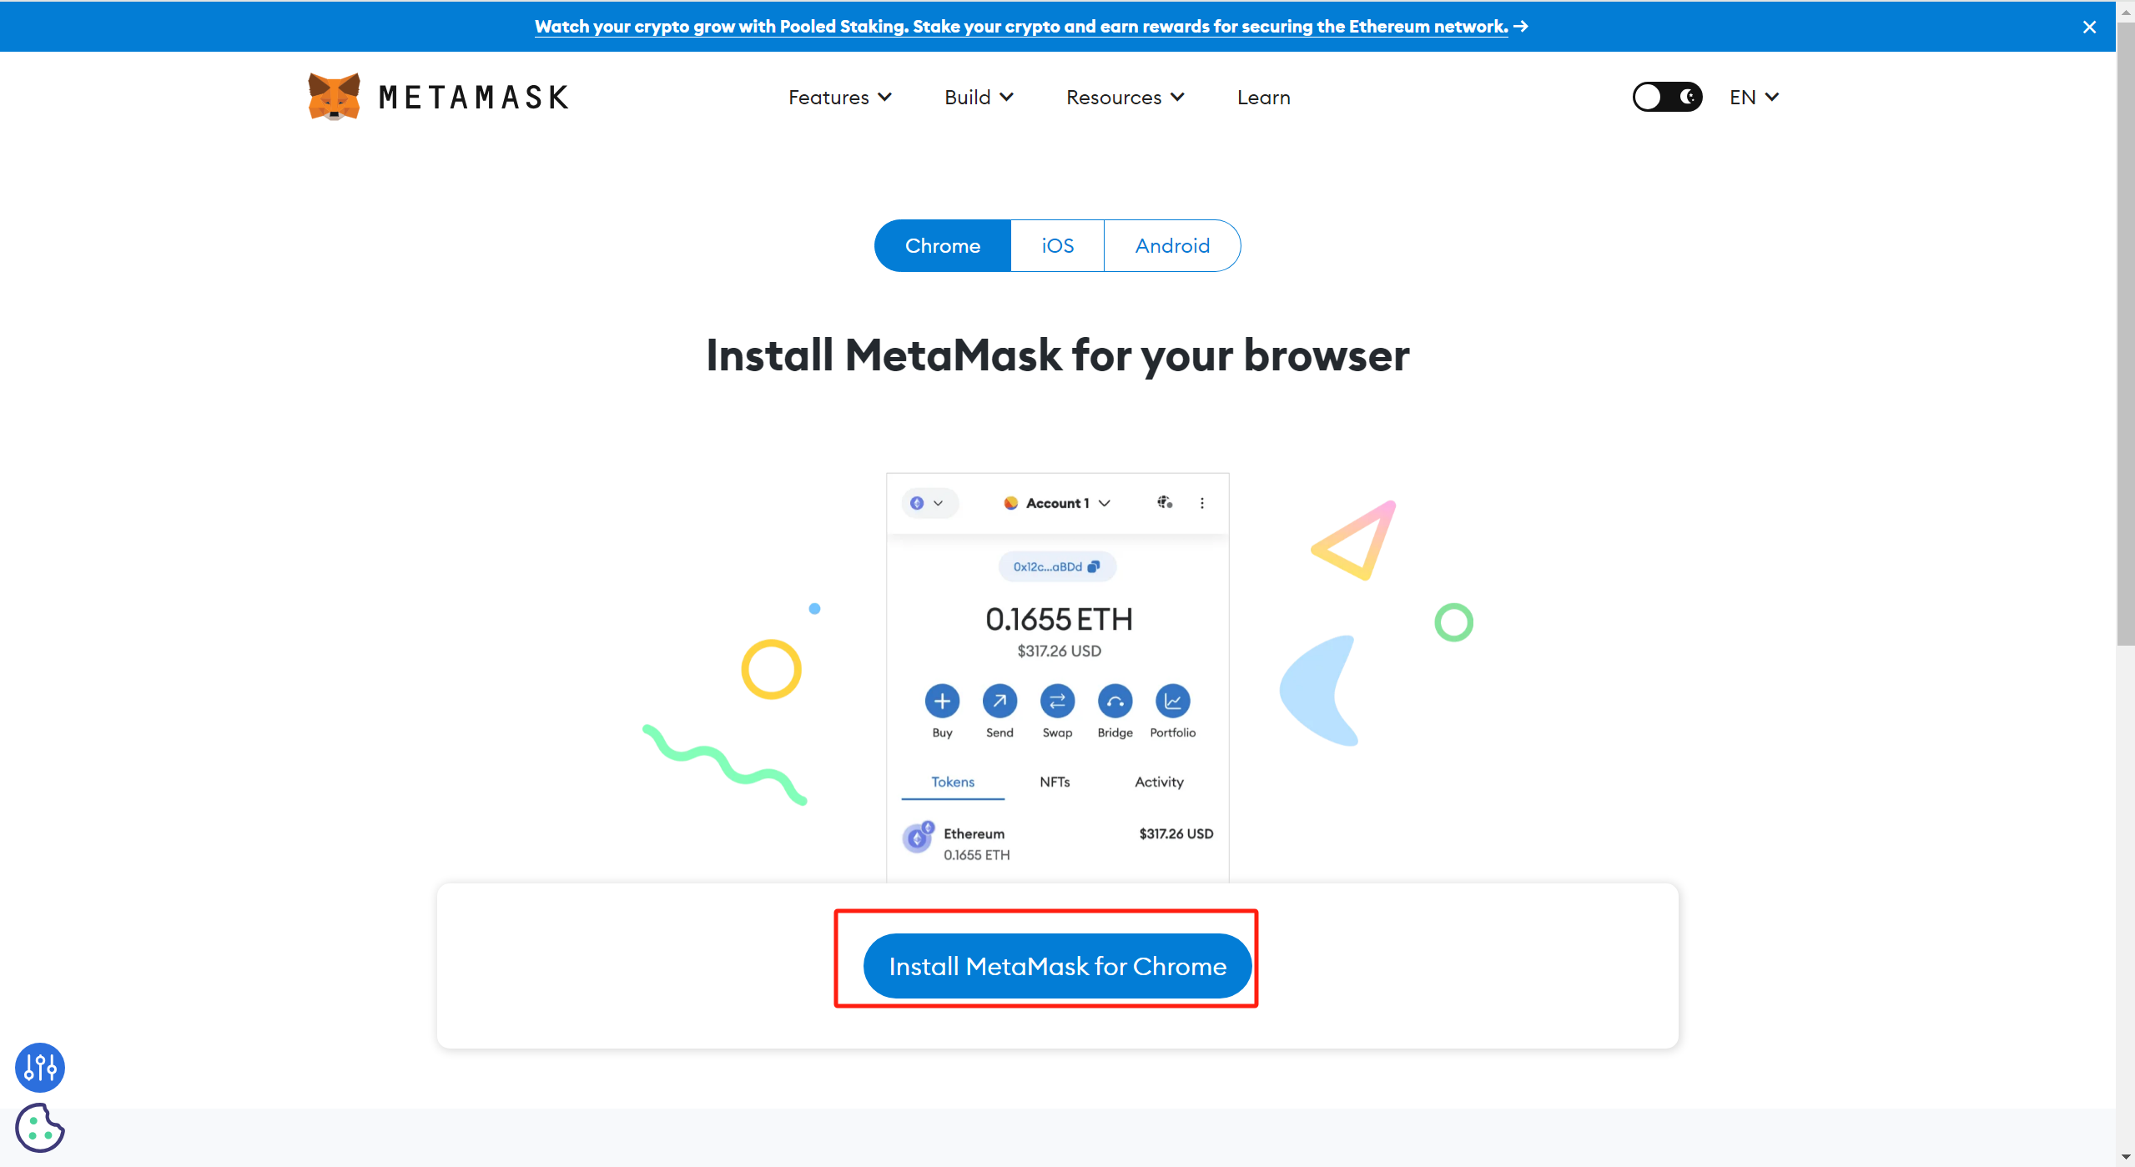Switch to the Android tab
The image size is (2135, 1167).
[1171, 245]
